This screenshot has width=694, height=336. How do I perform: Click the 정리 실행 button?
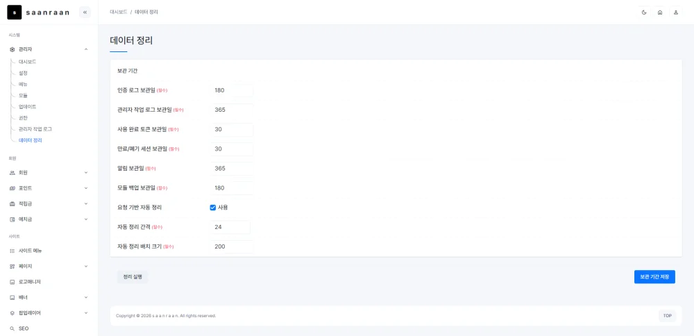(133, 277)
